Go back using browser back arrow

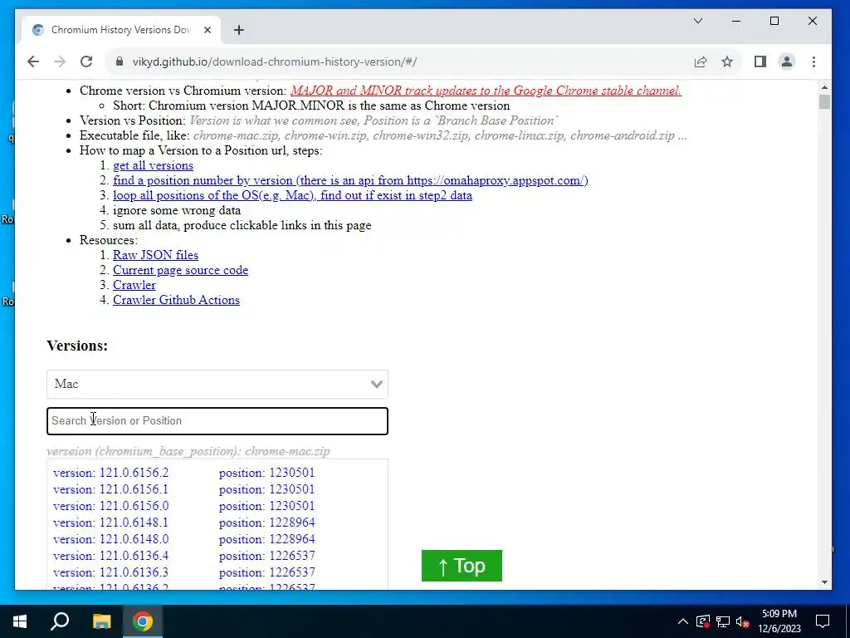tap(33, 61)
